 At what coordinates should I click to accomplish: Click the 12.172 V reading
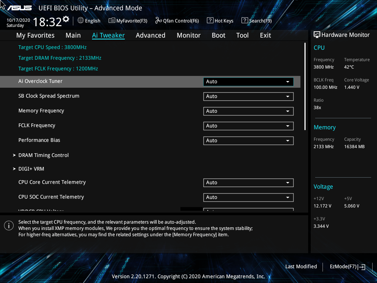[322, 206]
